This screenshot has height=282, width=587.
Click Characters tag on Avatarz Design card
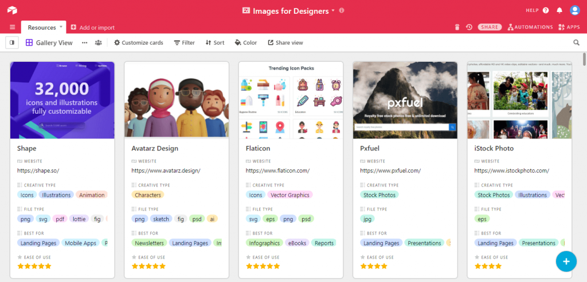[148, 195]
